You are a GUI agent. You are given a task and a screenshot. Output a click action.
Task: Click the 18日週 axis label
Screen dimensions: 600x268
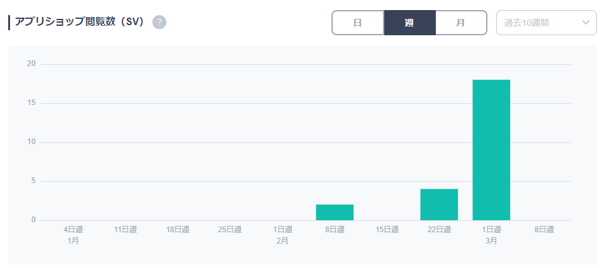[178, 230]
